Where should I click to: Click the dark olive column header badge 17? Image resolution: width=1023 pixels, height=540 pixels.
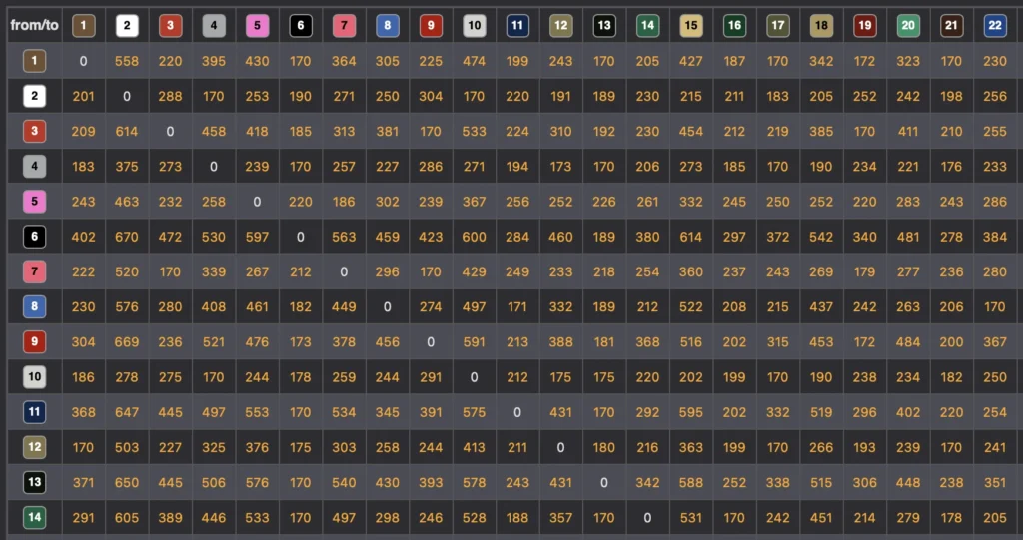[x=777, y=25]
